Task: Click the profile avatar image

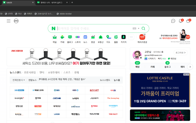Action: click(137, 55)
